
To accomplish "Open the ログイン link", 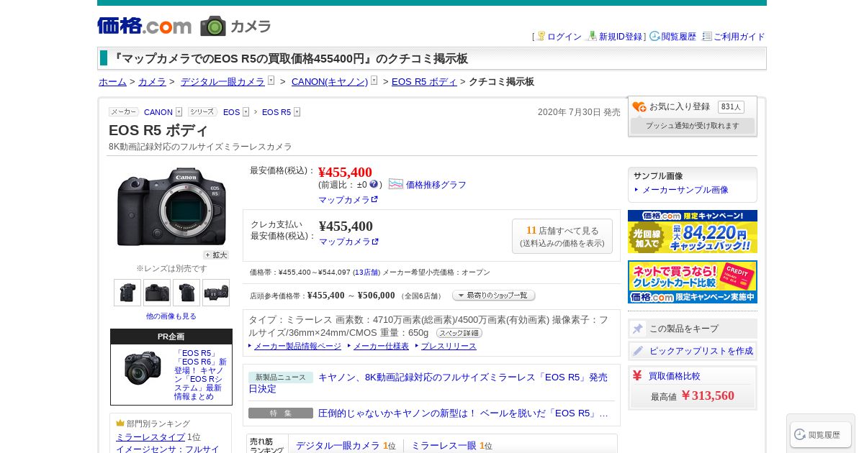I will coord(564,37).
